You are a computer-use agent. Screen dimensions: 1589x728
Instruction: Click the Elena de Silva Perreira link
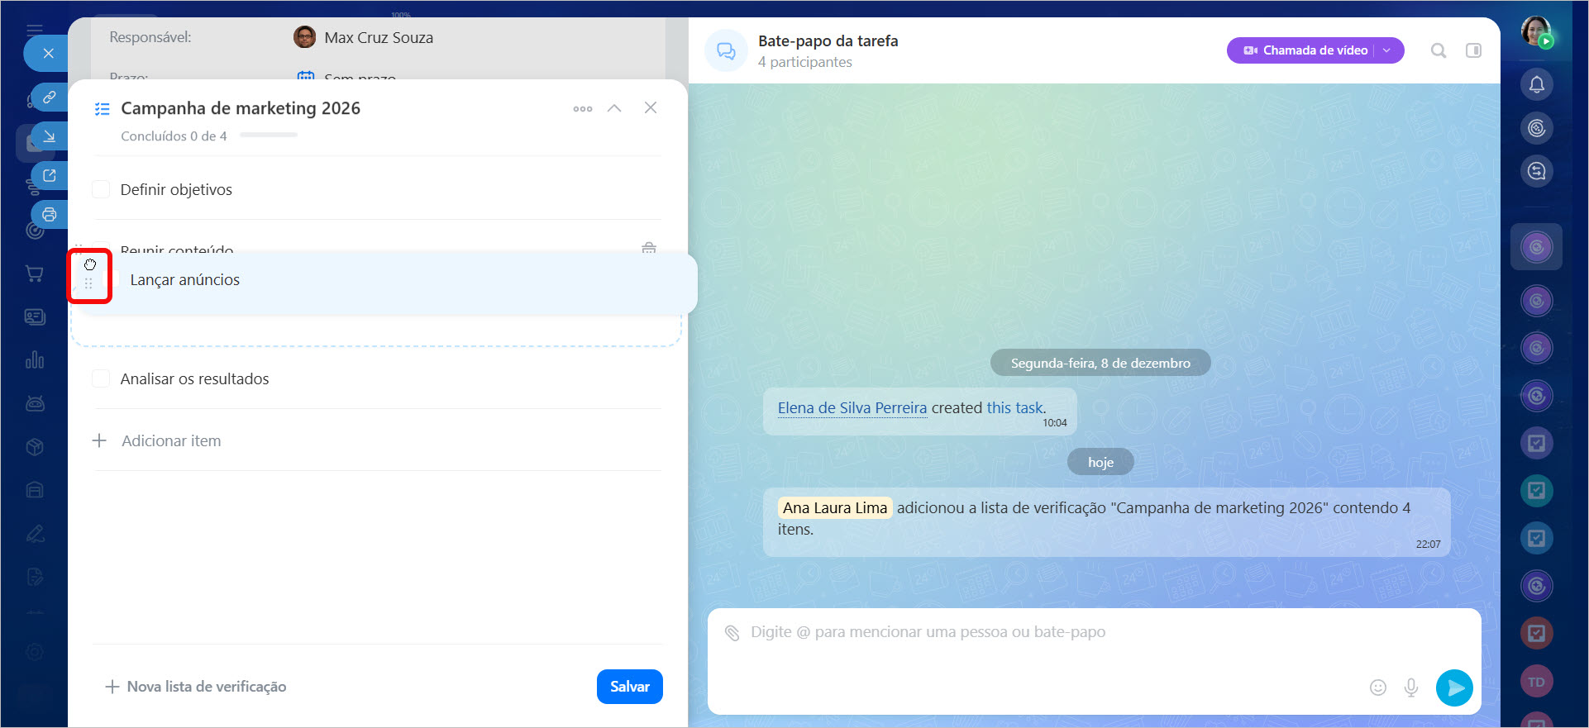click(x=852, y=408)
